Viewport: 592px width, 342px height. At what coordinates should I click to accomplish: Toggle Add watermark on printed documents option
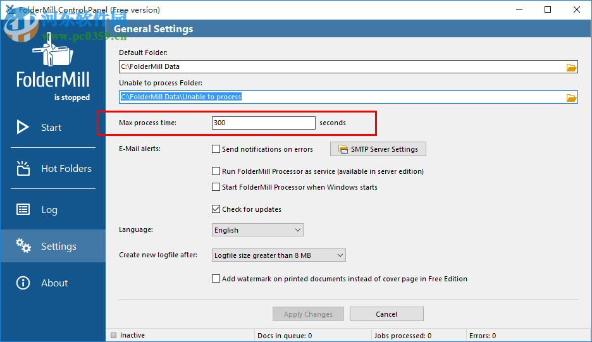[216, 279]
